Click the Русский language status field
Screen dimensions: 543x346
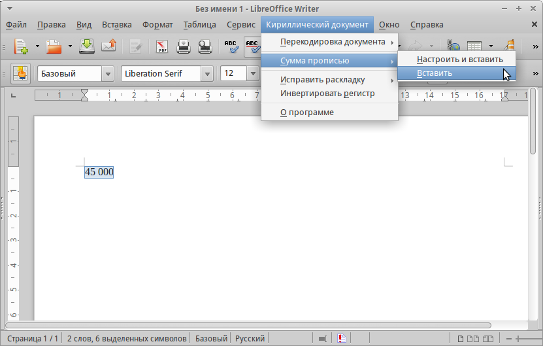(250, 338)
